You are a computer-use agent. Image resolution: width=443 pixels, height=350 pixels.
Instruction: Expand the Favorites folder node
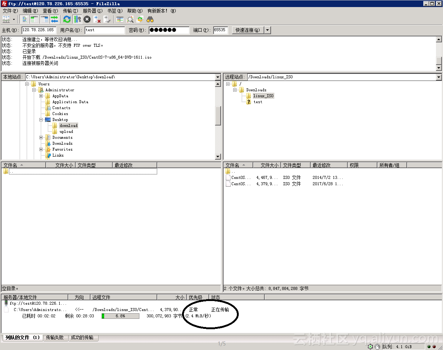point(41,150)
